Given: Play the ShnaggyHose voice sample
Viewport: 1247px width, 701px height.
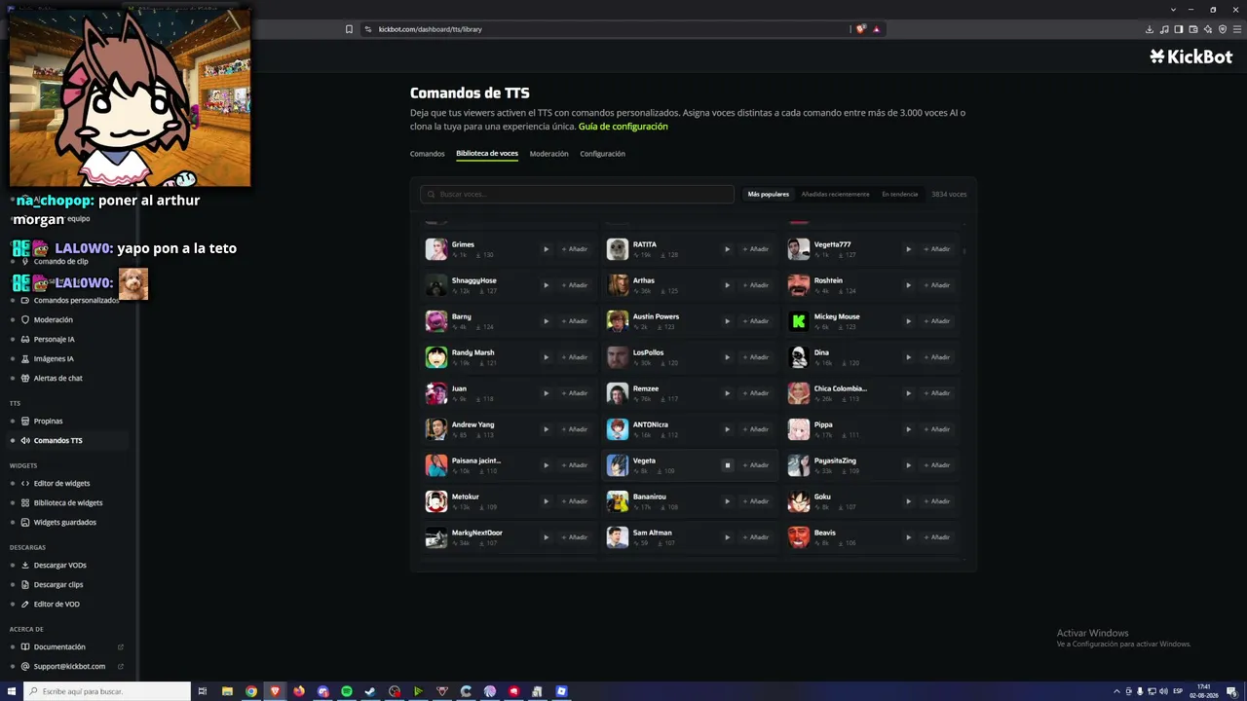Looking at the screenshot, I should pos(546,285).
